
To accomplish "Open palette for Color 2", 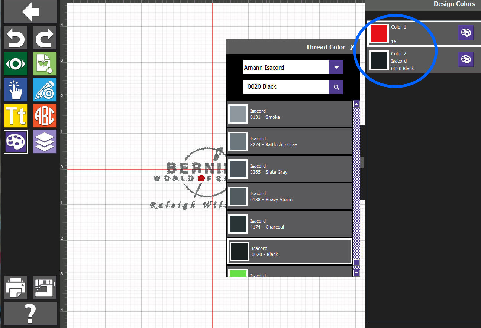I will click(x=466, y=59).
